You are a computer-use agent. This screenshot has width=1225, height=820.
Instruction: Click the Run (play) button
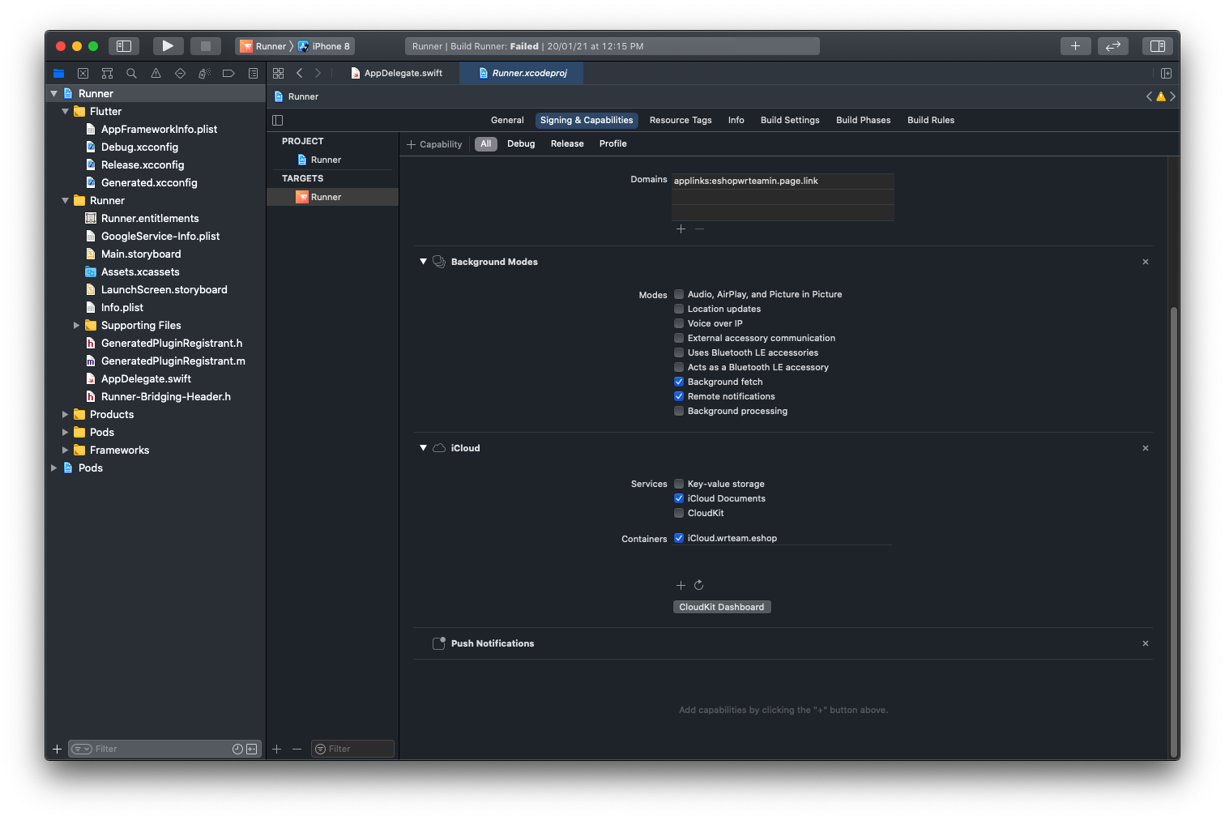click(x=167, y=46)
